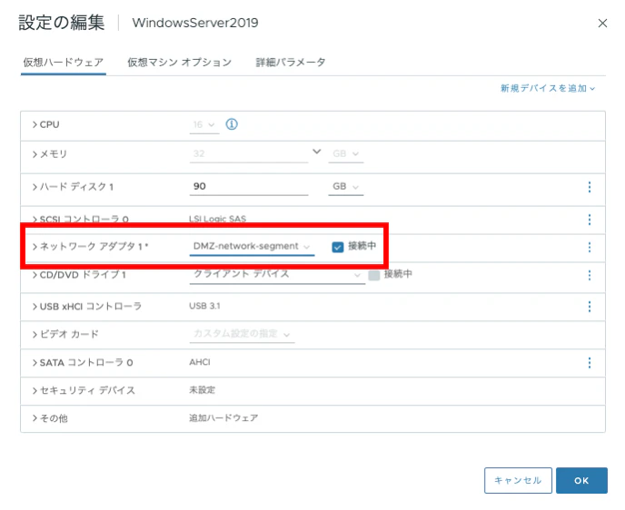The height and width of the screenshot is (510, 625).
Task: Open the CD/DVD drive 1 kebab menu
Action: point(590,275)
